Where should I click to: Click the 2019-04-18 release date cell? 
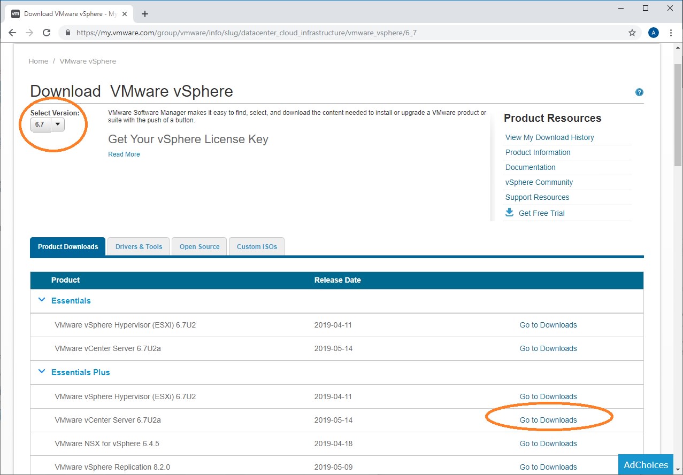point(333,443)
